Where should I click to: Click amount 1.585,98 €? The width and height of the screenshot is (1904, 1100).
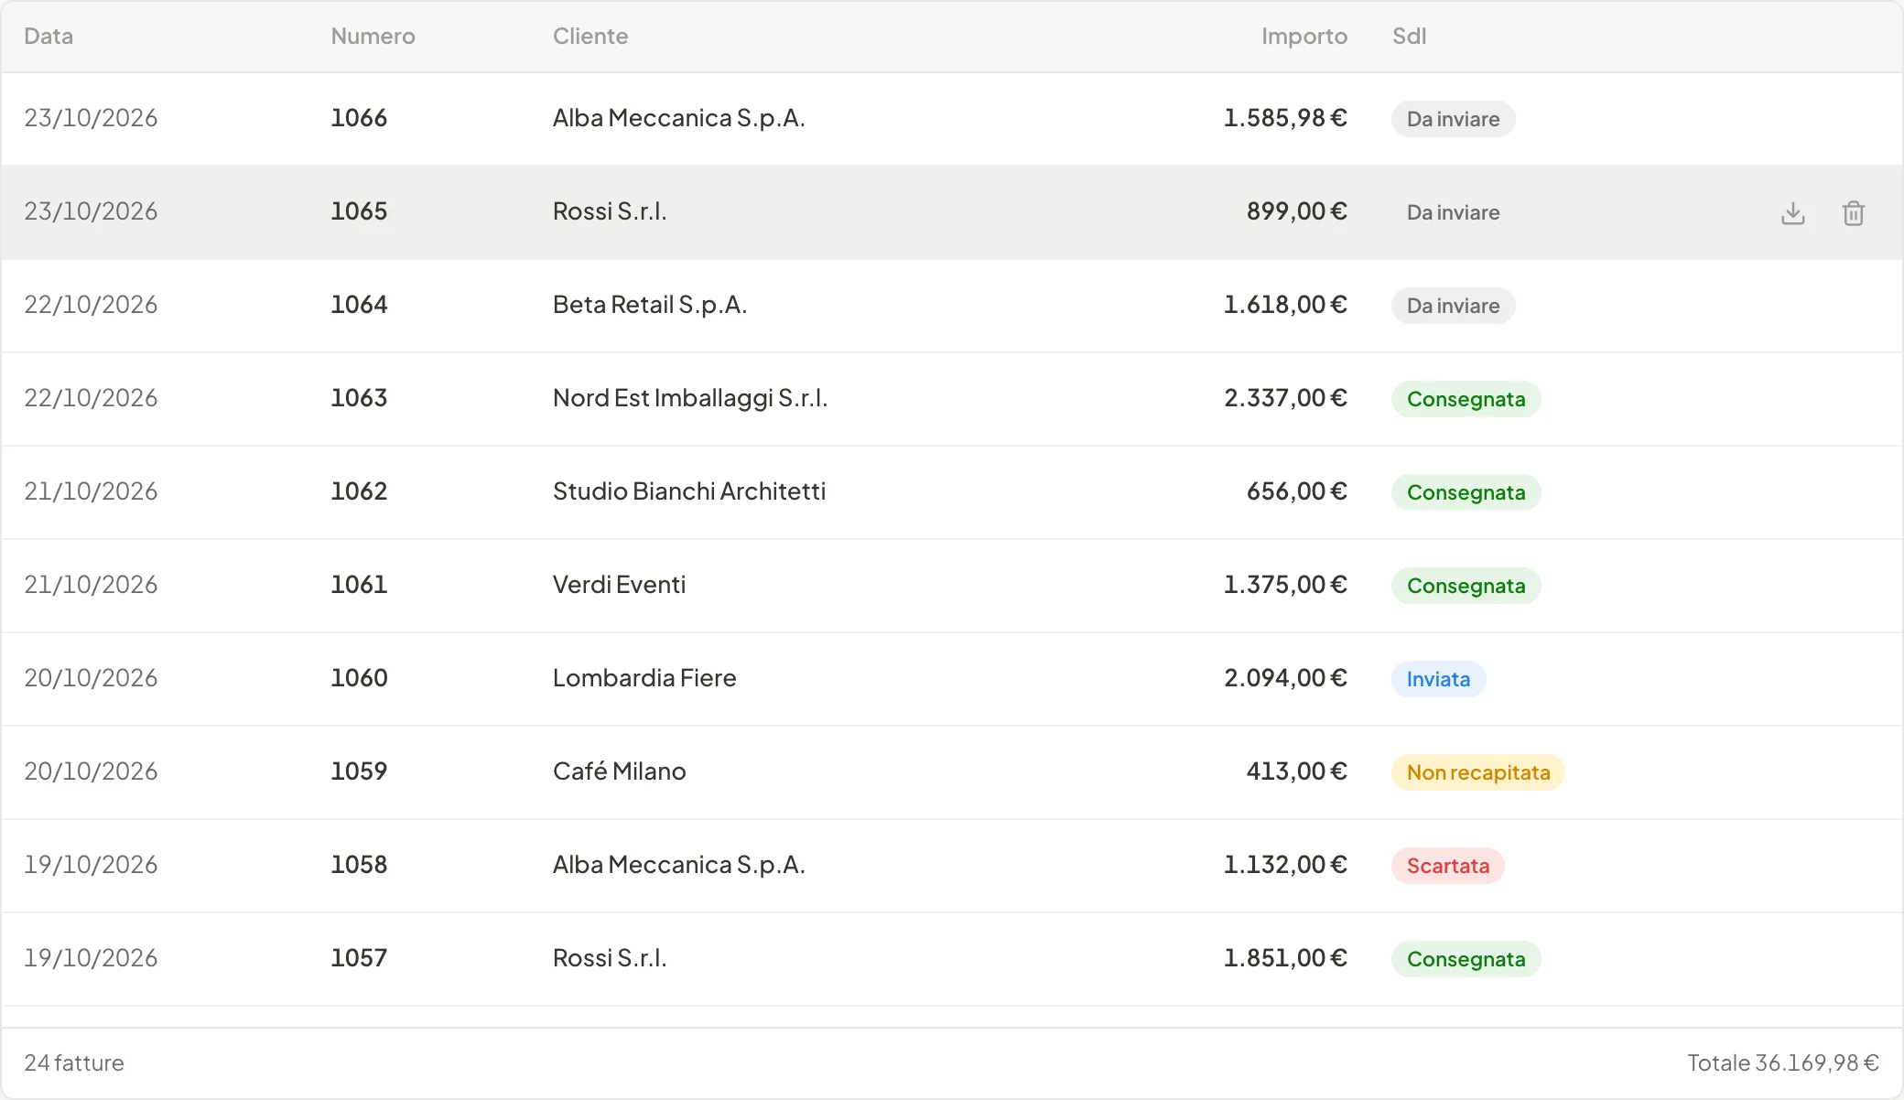1286,118
